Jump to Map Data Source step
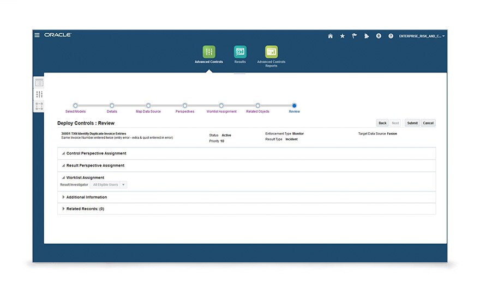This screenshot has height=290, width=480. [x=148, y=106]
